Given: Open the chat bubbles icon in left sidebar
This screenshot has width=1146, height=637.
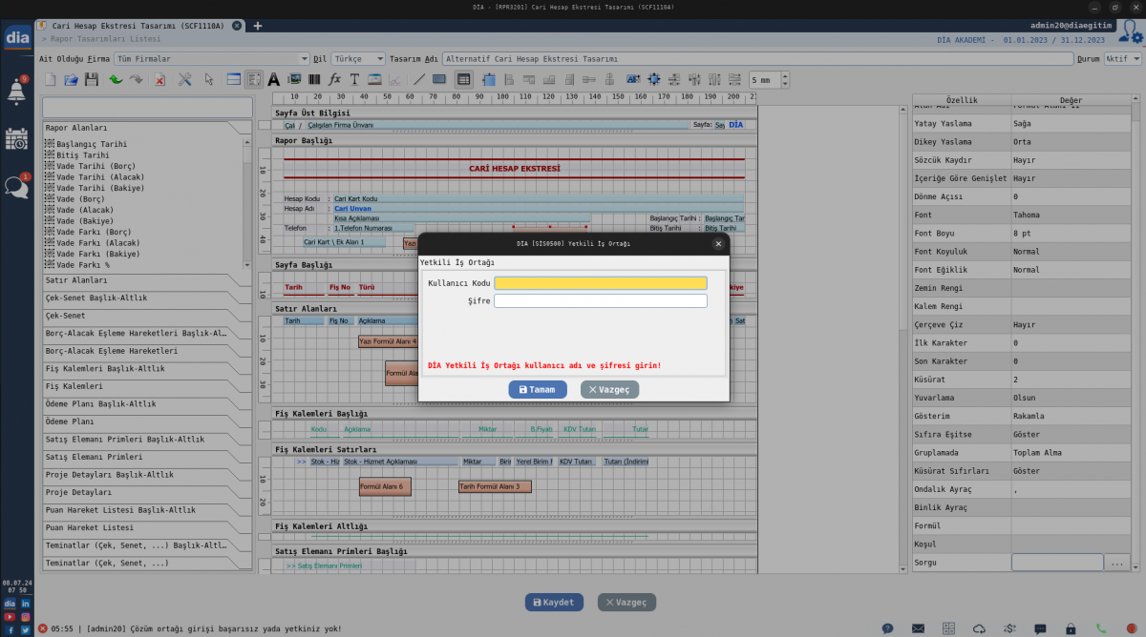Looking at the screenshot, I should coord(16,186).
